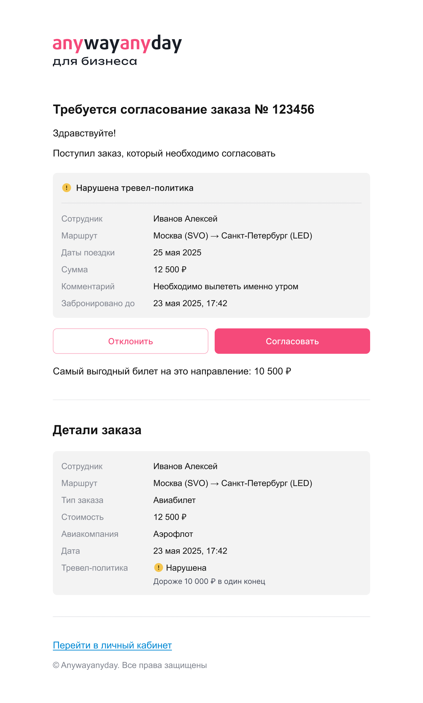
Task: Open the "Перейти в личный кабинет" link
Action: tap(112, 645)
